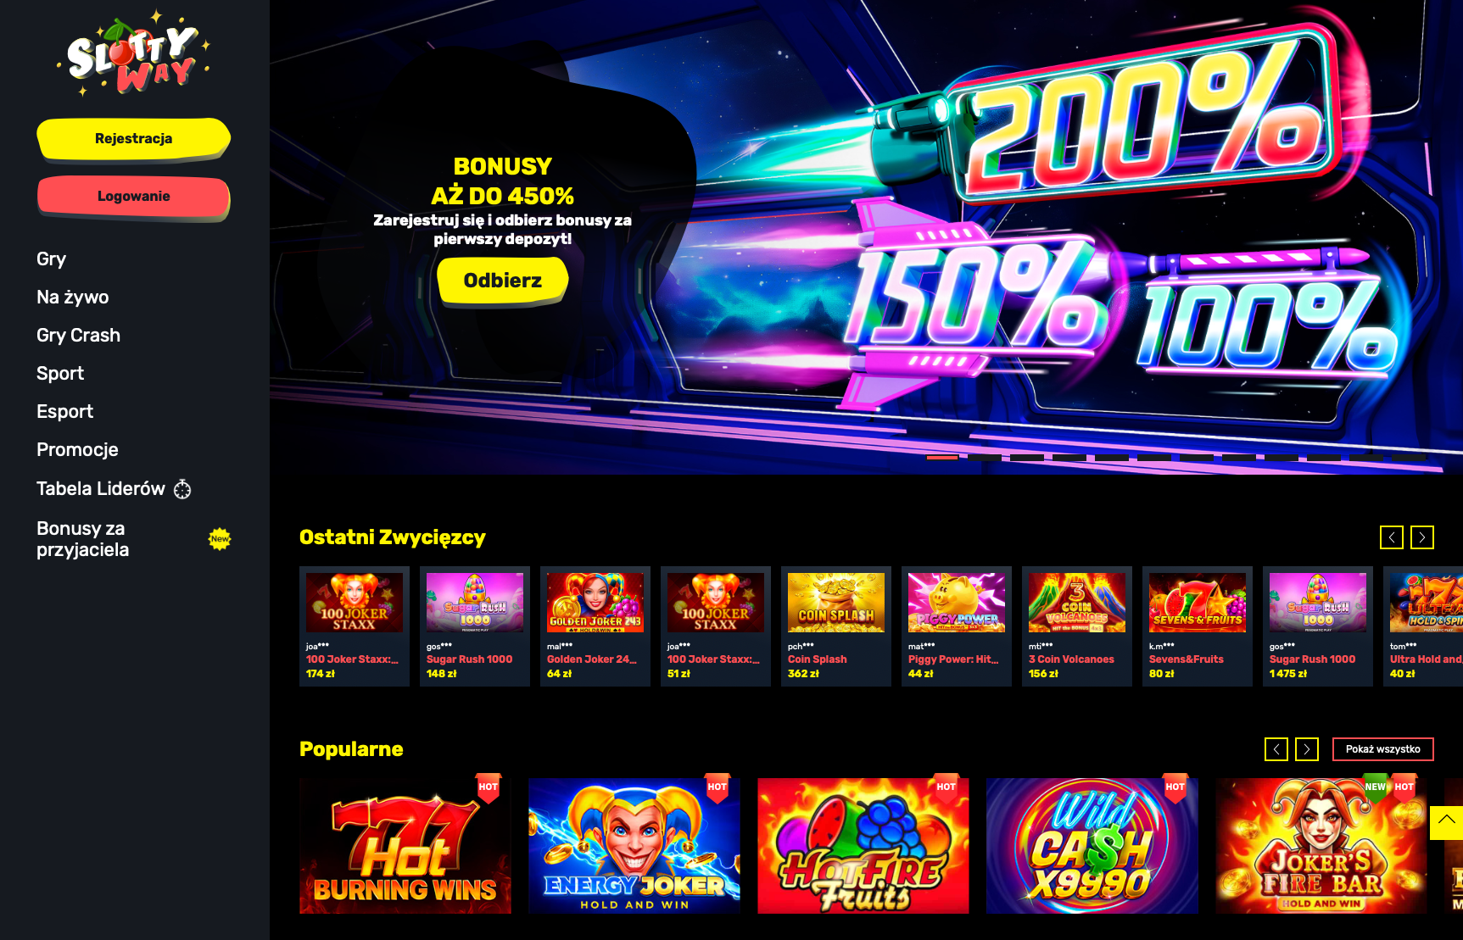
Task: Click the yellow Rejestracja button
Action: [x=133, y=138]
